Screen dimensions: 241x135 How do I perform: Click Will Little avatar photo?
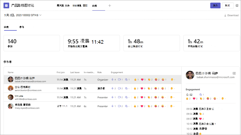pyautogui.click(x=11, y=97)
